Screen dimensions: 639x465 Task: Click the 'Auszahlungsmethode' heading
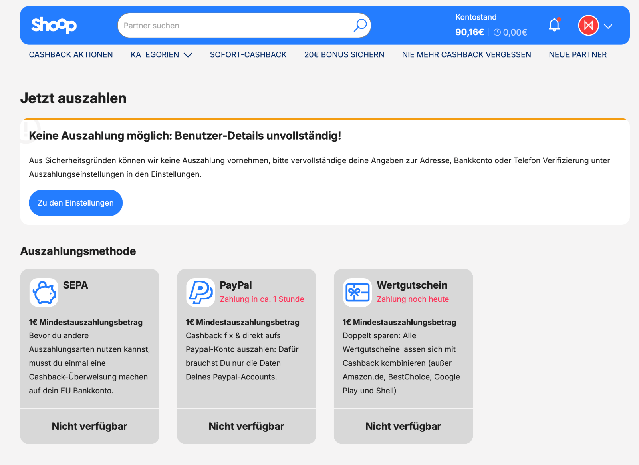tap(78, 251)
